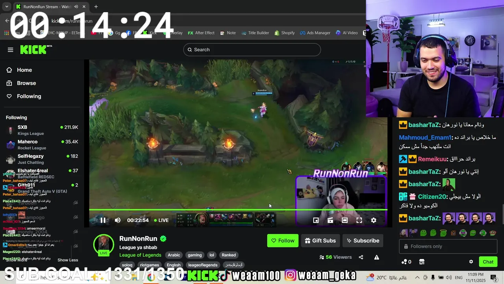Viewport: 504px width, 284px height.
Task: Select the leageoflegends tag
Action: pyautogui.click(x=203, y=265)
